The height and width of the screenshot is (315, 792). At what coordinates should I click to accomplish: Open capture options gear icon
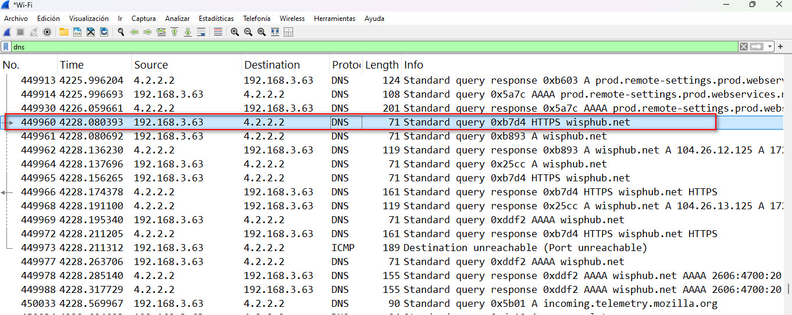point(47,32)
